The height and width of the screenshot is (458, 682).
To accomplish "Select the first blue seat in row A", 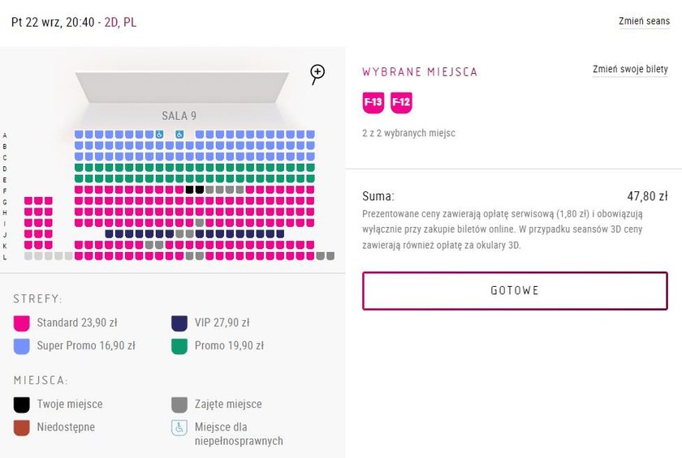I will [79, 135].
